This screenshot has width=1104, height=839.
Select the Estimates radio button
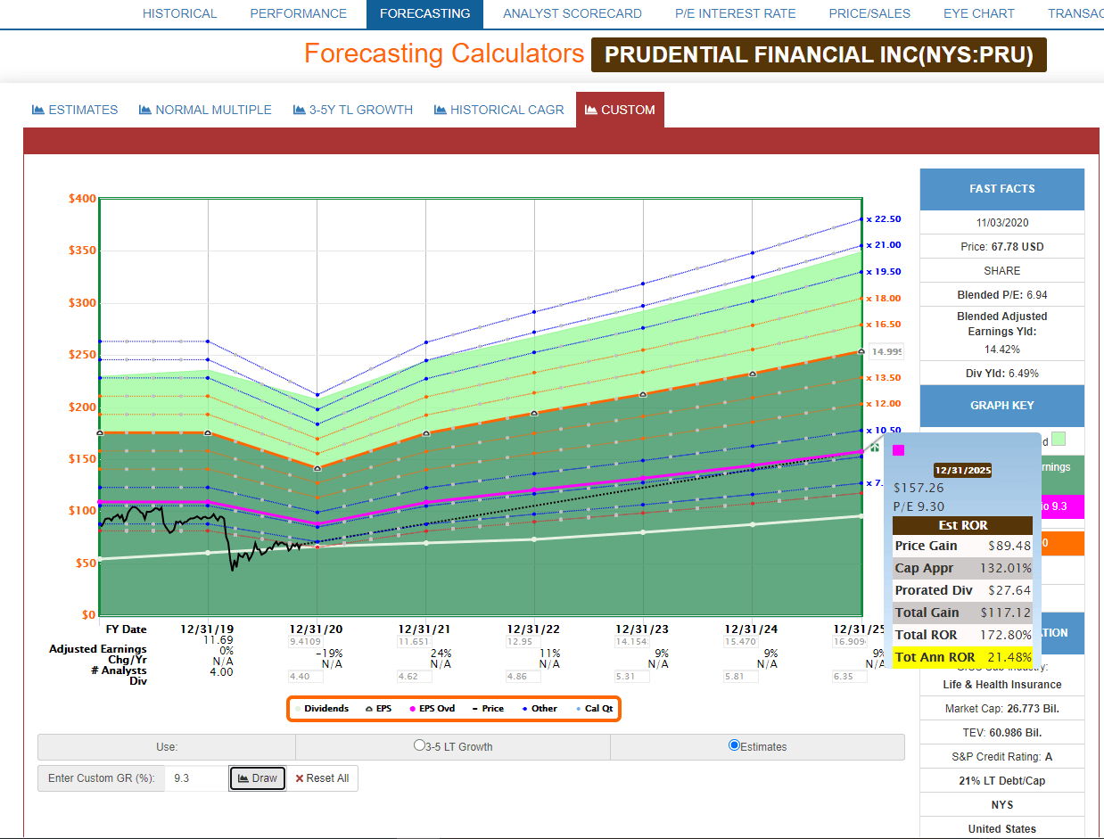tap(734, 745)
